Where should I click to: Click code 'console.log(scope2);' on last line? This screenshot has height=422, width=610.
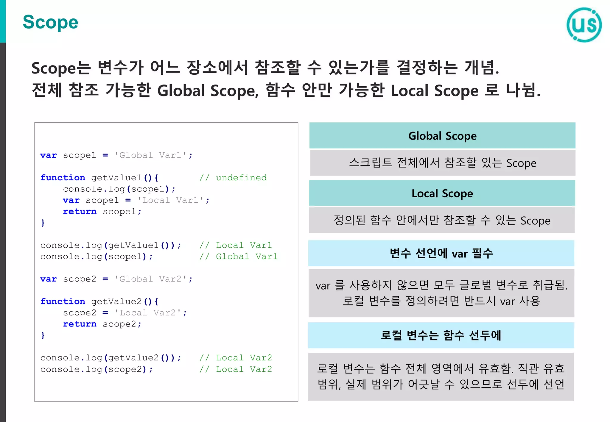click(x=97, y=370)
